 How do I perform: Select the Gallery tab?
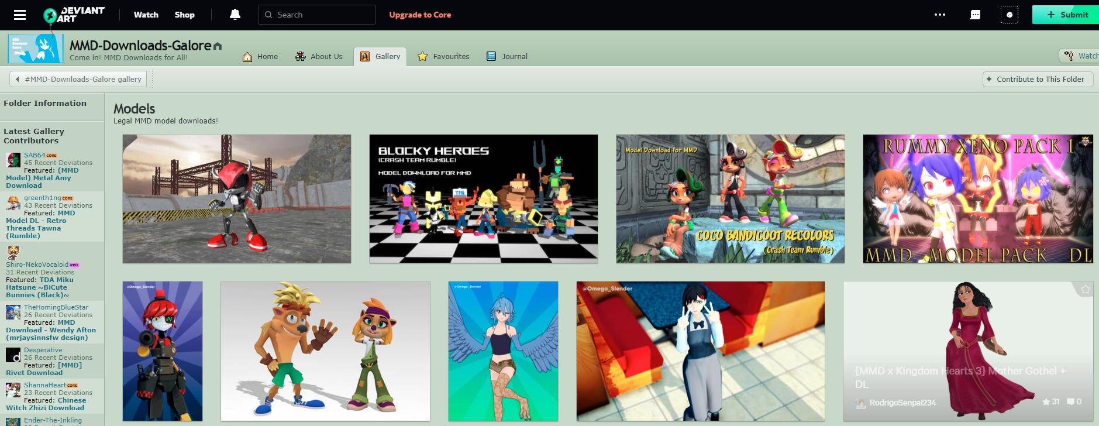click(x=380, y=56)
